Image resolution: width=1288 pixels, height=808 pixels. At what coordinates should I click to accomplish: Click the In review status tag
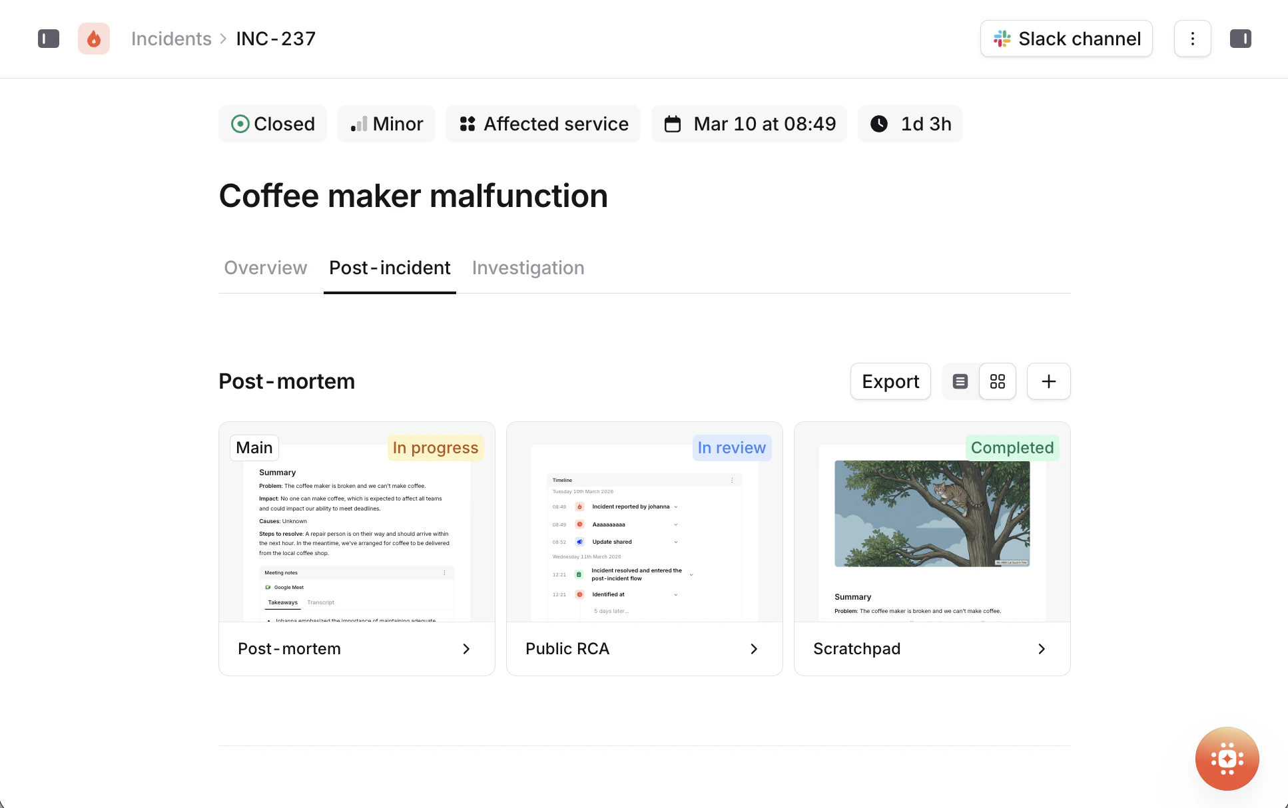click(x=732, y=448)
